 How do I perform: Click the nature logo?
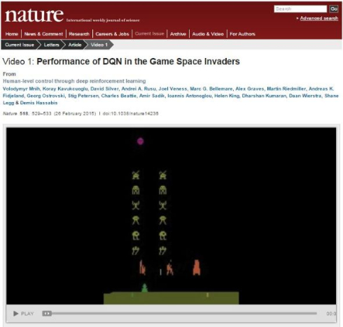[34, 15]
